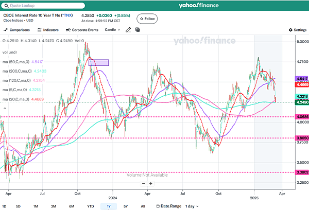Switch to the 3M range

click(54, 206)
